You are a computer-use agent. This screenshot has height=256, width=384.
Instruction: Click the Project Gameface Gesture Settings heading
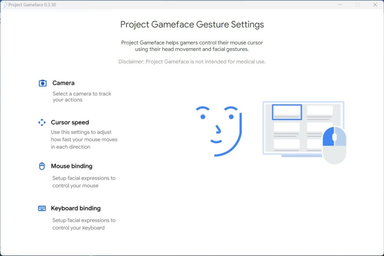192,25
